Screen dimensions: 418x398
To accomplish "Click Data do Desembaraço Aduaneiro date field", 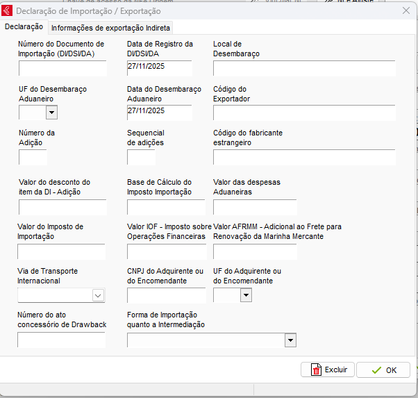I will click(159, 112).
